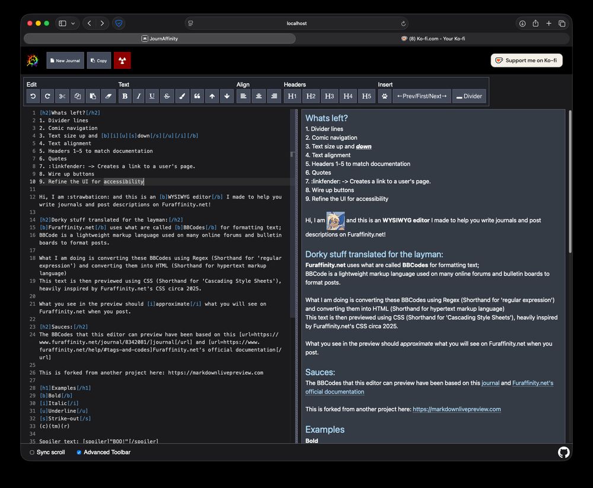Screen dimensions: 593x488
Task: Click the Undo icon in Edit toolbar
Action: (x=33, y=96)
